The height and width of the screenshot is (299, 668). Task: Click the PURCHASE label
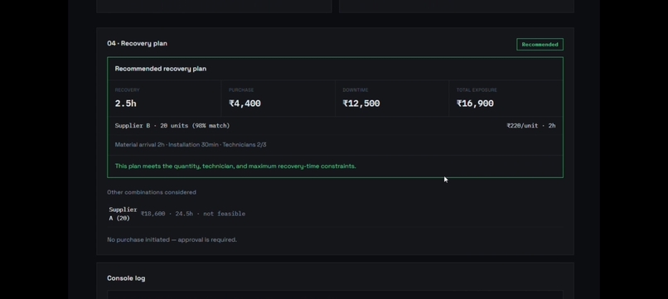coord(241,90)
